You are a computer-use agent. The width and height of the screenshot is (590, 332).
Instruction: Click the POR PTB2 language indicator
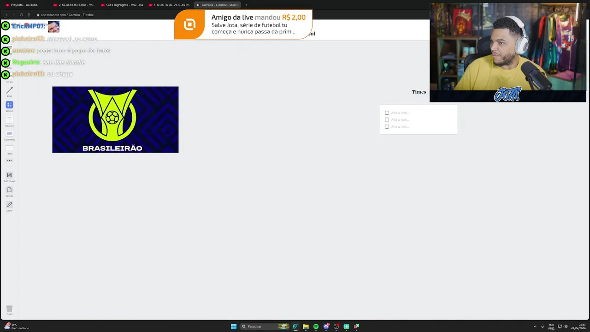[551, 326]
